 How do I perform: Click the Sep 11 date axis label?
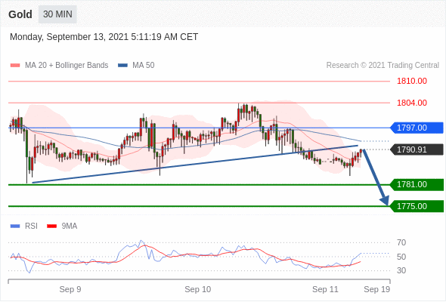[x=325, y=289]
